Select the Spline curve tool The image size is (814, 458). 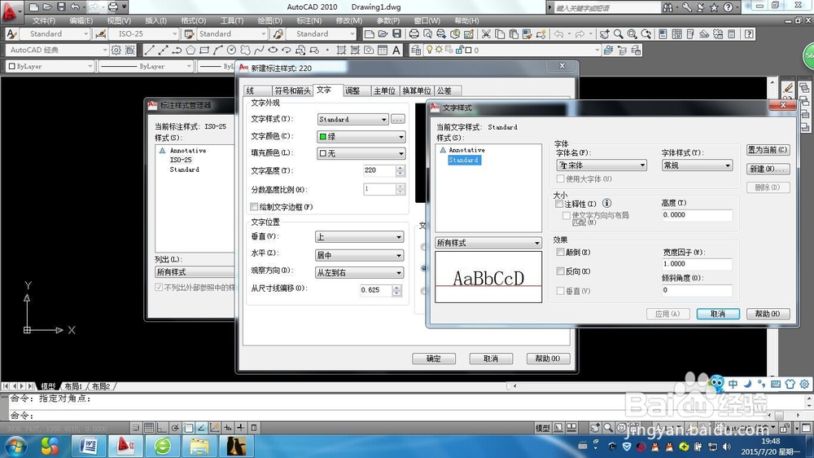pos(259,50)
